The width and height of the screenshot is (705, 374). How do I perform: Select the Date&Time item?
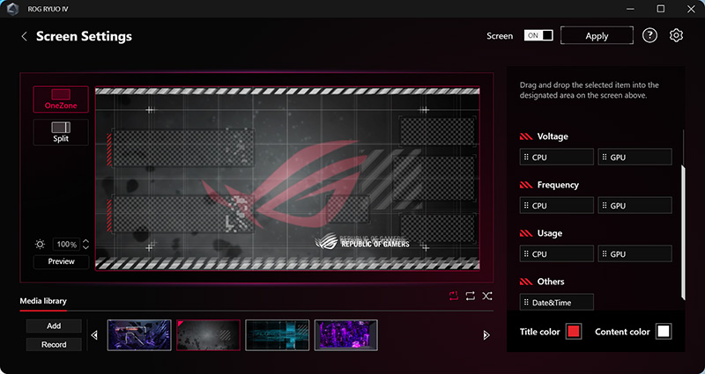click(557, 302)
